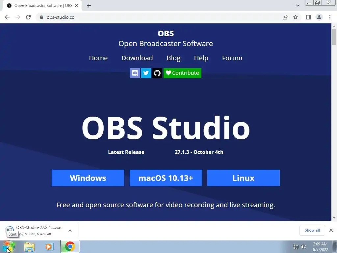
Task: Click the page vertical scrollbar thumb
Action: 334,37
